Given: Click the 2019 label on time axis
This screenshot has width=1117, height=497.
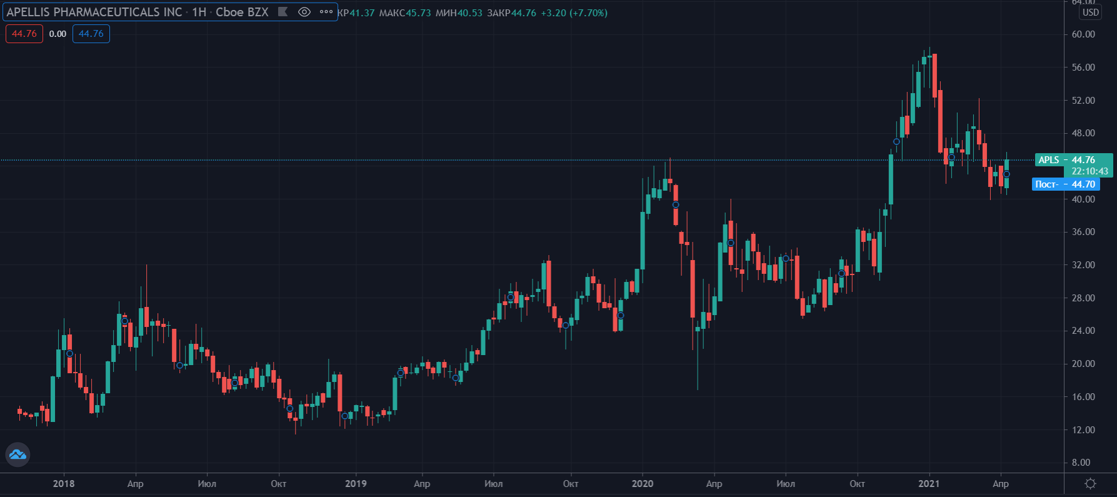Looking at the screenshot, I should coord(356,483).
